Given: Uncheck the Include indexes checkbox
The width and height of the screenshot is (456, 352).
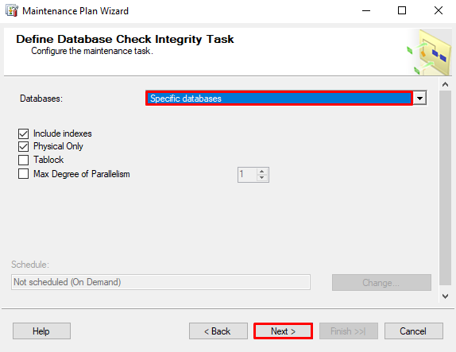Looking at the screenshot, I should click(x=23, y=133).
